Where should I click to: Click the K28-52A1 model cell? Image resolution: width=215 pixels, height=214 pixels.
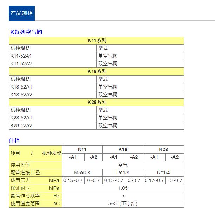(x=53, y=118)
